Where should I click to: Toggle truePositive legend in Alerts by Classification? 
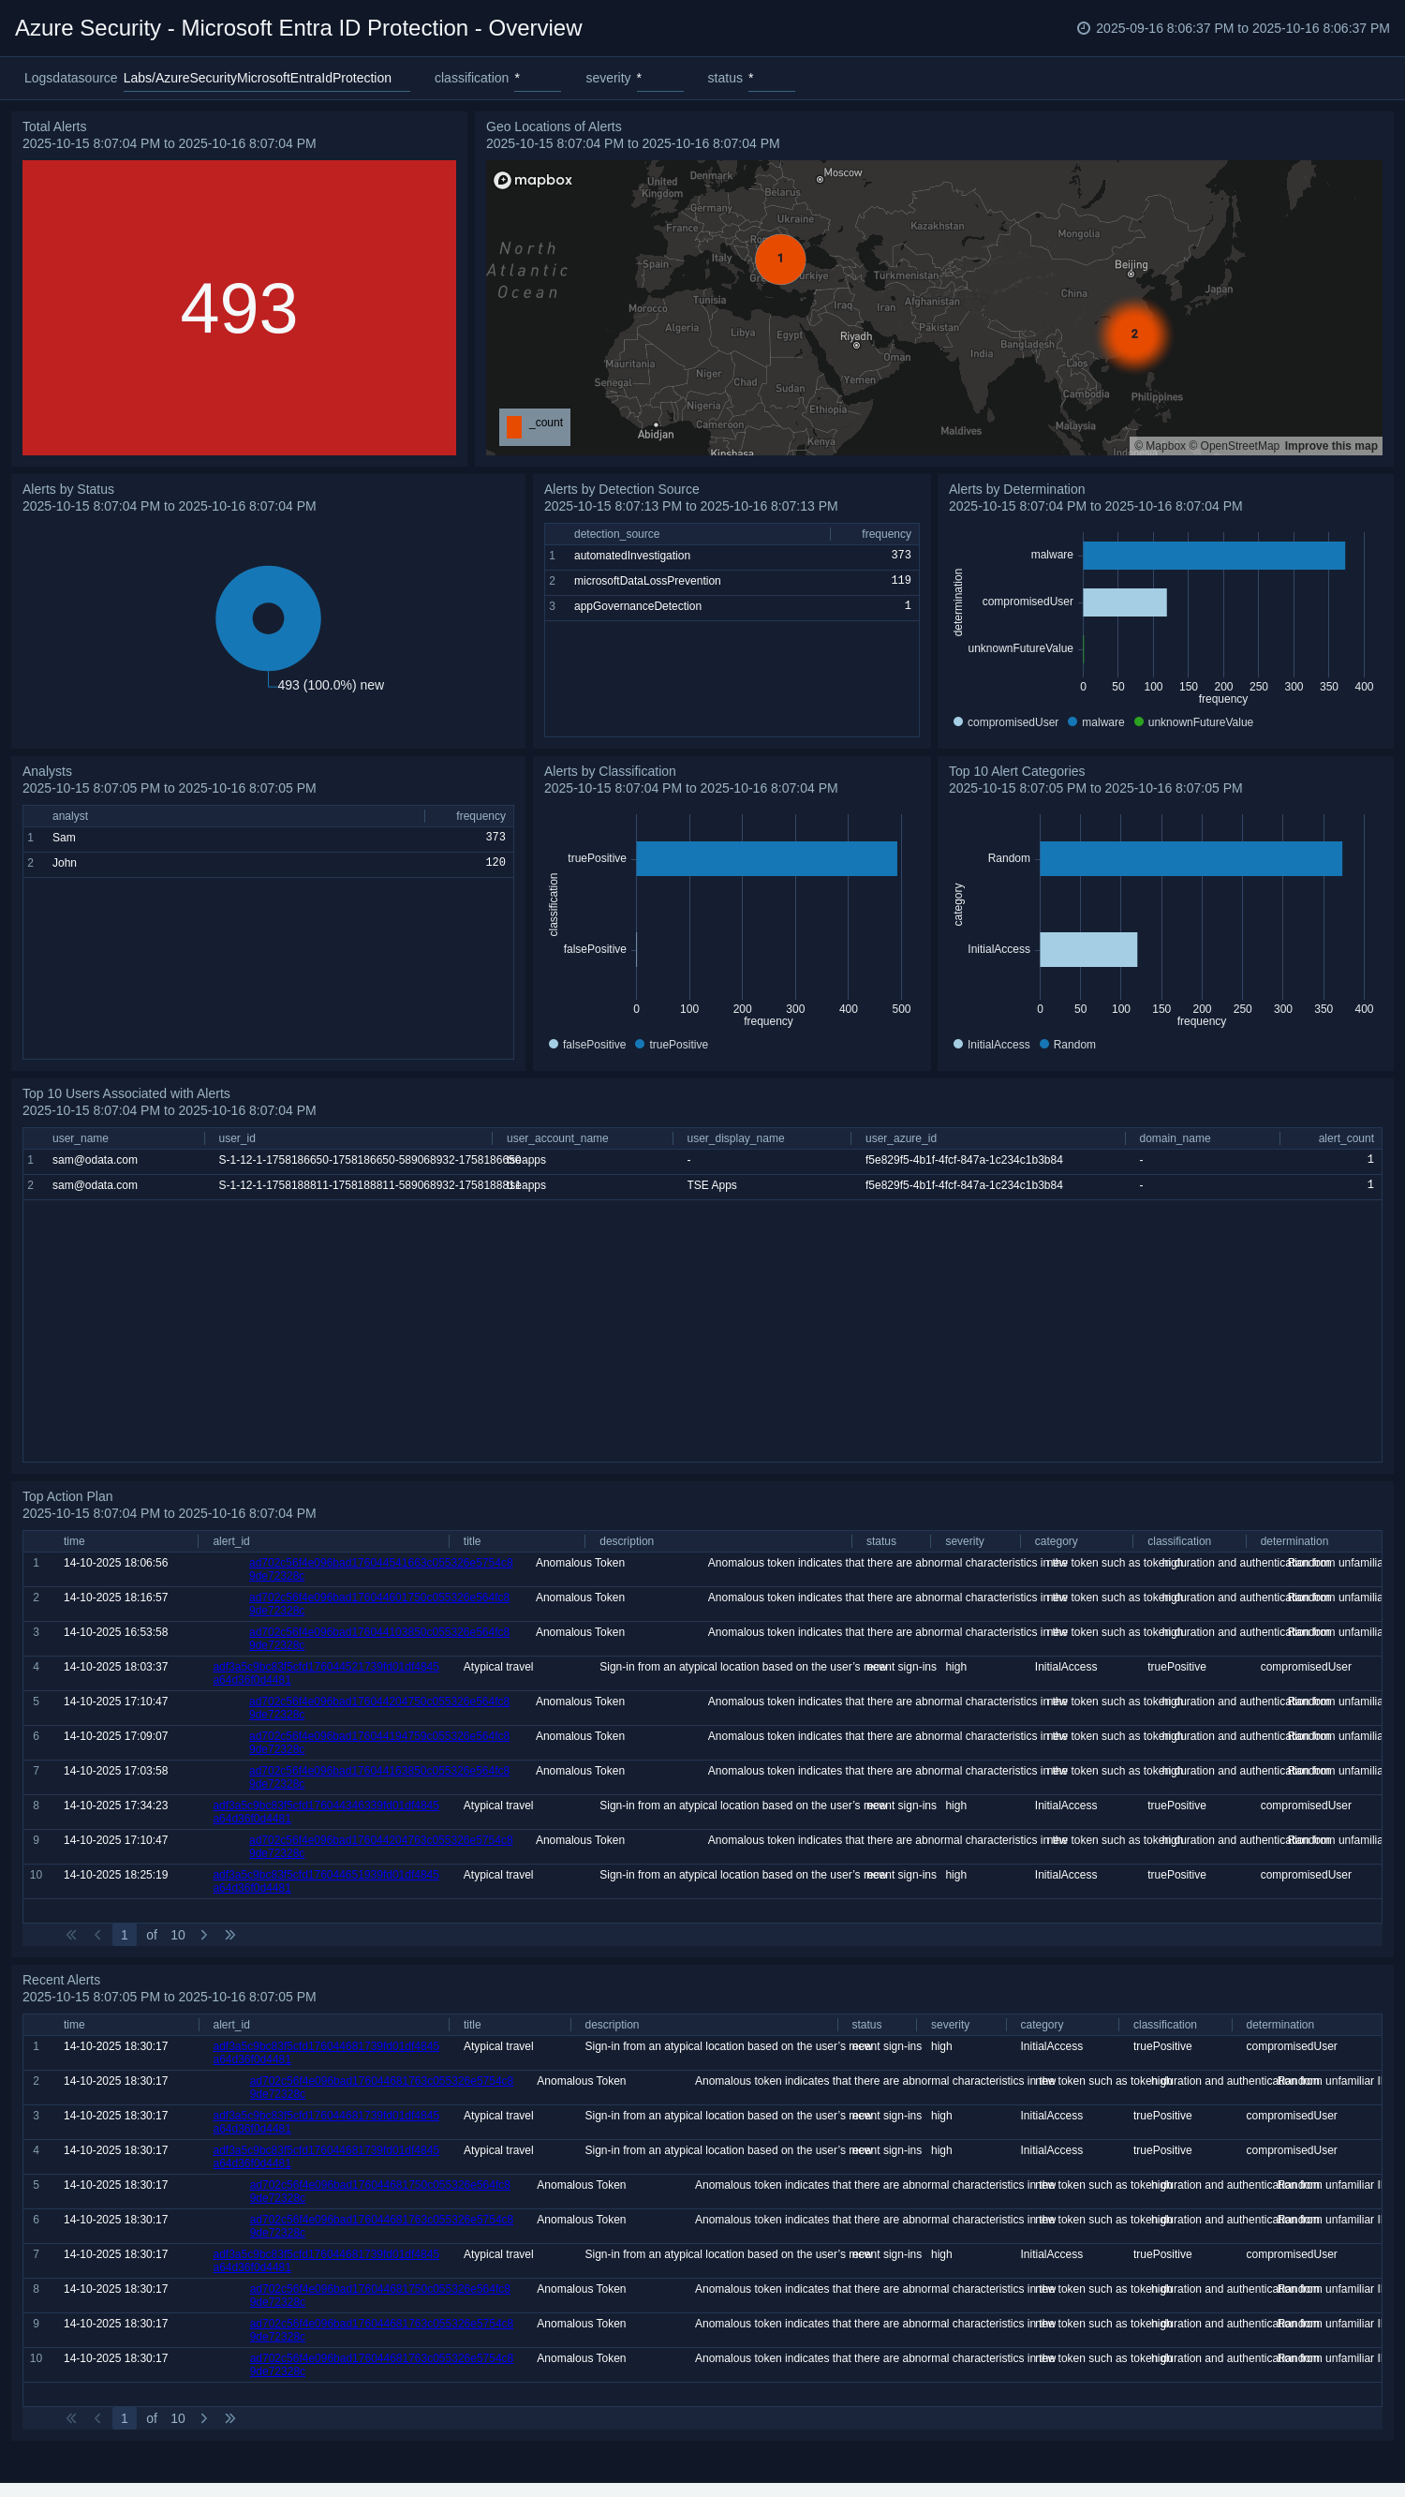point(671,1044)
